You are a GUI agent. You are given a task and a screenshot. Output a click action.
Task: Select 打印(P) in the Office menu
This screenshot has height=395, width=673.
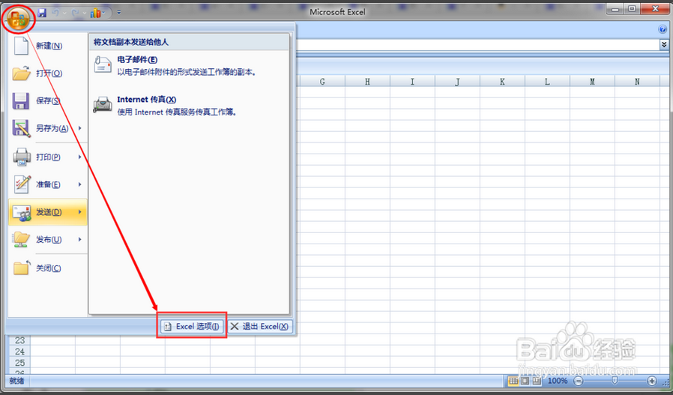tap(48, 157)
